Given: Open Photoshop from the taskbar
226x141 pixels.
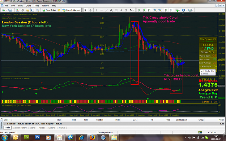Looking at the screenshot, I should [37, 137].
